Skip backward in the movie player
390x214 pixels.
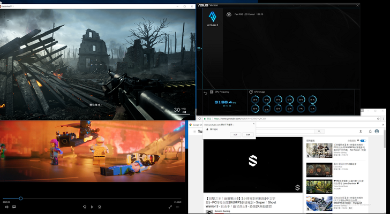[84, 207]
